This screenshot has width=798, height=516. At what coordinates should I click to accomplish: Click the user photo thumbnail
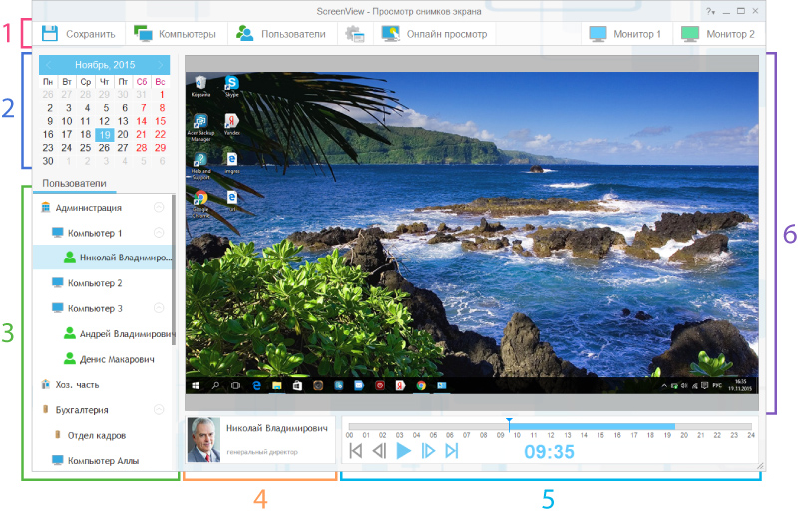click(x=203, y=439)
